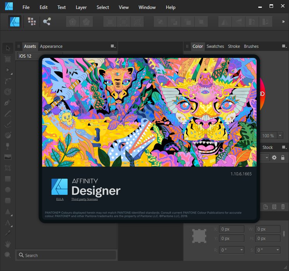The image size is (289, 271).
Task: Select the Vector Crop tool
Action: [x=8, y=168]
